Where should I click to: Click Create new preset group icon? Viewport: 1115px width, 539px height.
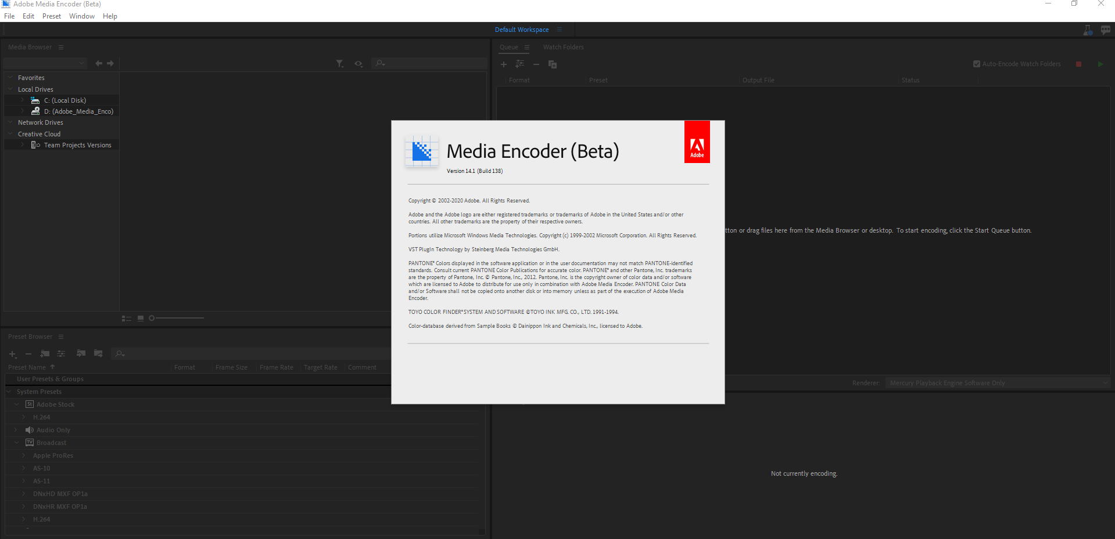pyautogui.click(x=45, y=353)
